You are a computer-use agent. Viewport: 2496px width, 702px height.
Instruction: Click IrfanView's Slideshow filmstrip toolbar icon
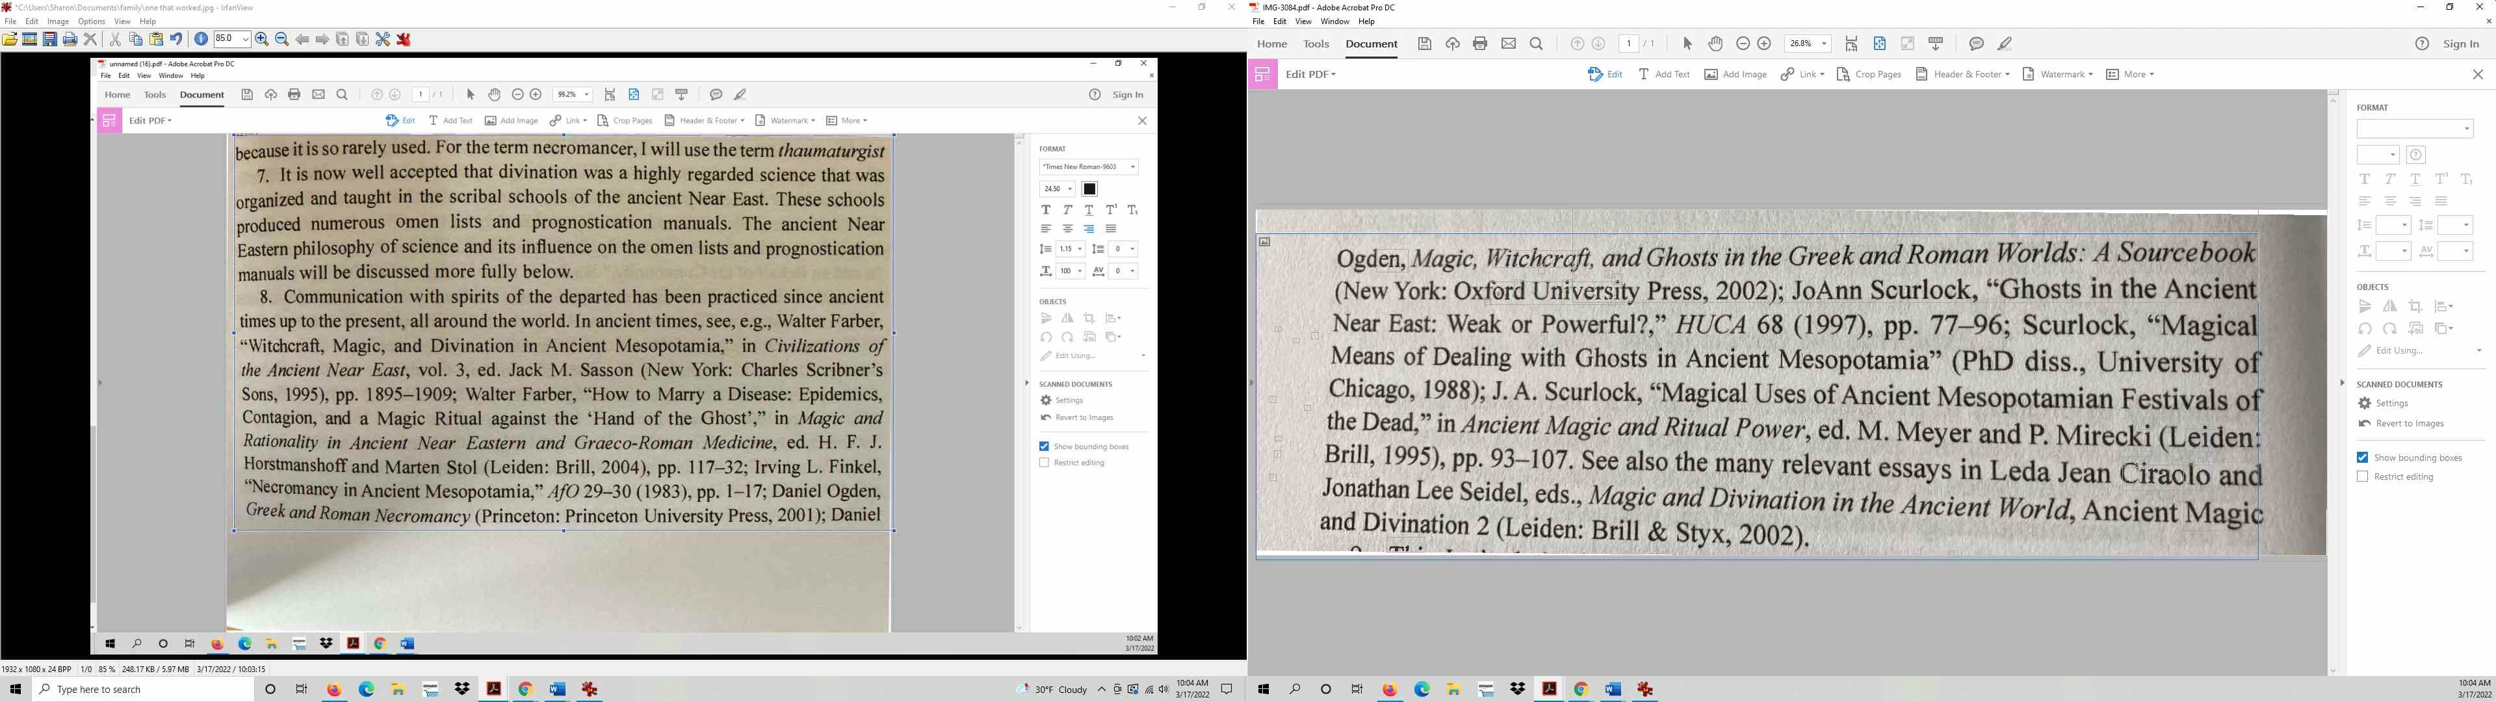30,40
